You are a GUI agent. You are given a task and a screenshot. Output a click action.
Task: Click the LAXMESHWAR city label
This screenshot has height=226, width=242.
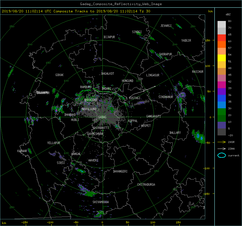point(95,134)
